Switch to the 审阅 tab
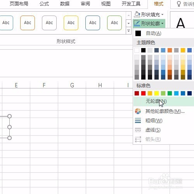The height and width of the screenshot is (194, 194). tap(85, 4)
